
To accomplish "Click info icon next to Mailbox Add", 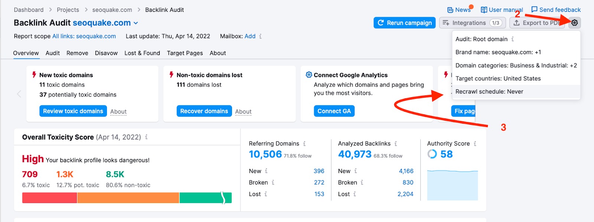I will click(x=260, y=36).
